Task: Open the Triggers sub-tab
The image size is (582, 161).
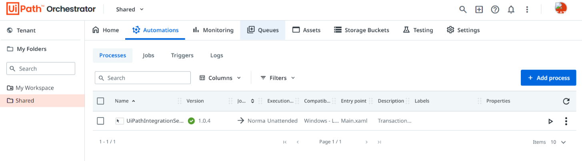Action: 182,55
